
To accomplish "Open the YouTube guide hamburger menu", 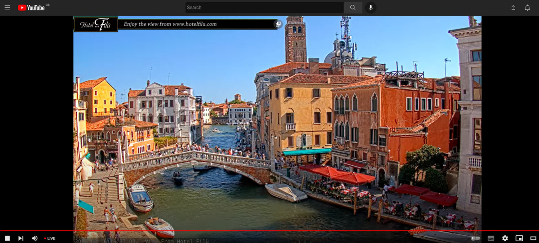I will (x=7, y=8).
